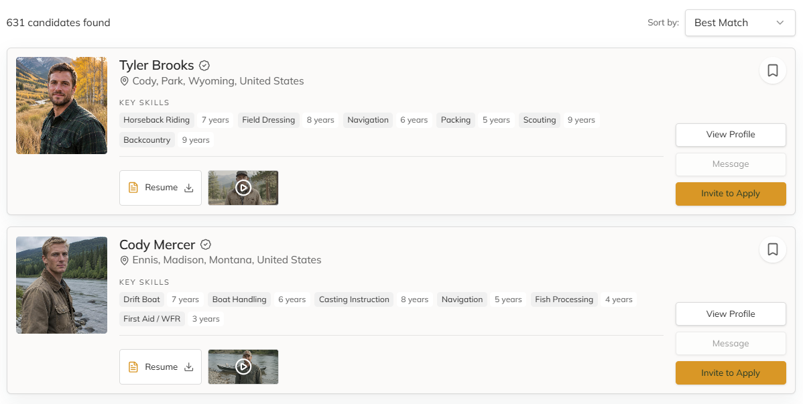Click Cody, Park, Wyoming location text
The height and width of the screenshot is (404, 803).
(x=218, y=81)
